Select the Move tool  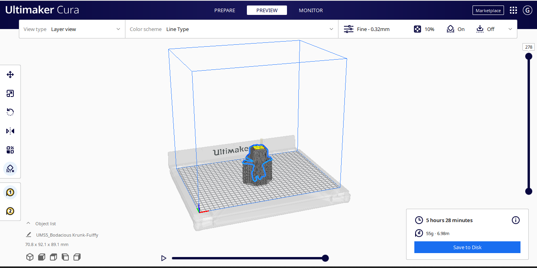pos(10,75)
